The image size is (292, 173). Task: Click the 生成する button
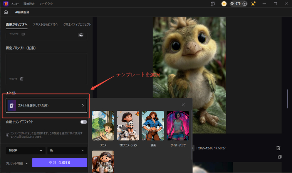[x=59, y=163]
